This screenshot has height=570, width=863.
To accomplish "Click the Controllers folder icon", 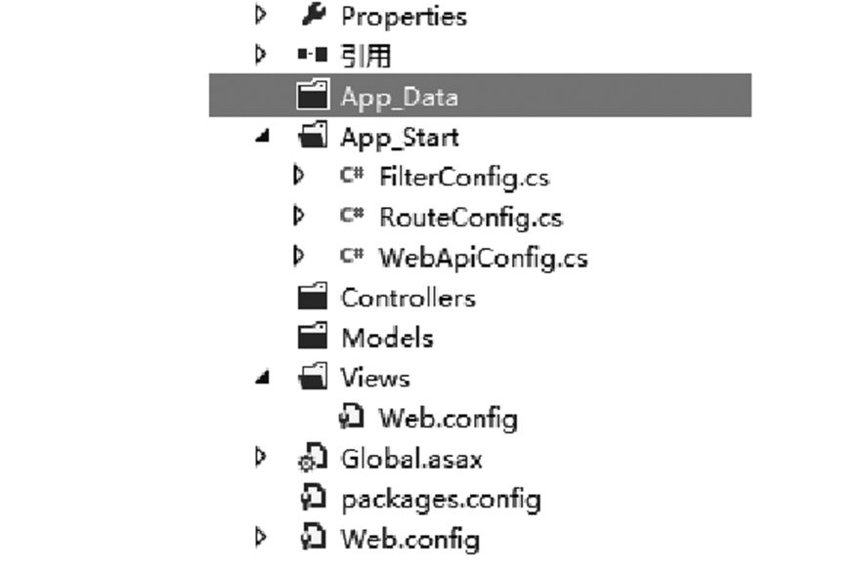I will (x=312, y=298).
